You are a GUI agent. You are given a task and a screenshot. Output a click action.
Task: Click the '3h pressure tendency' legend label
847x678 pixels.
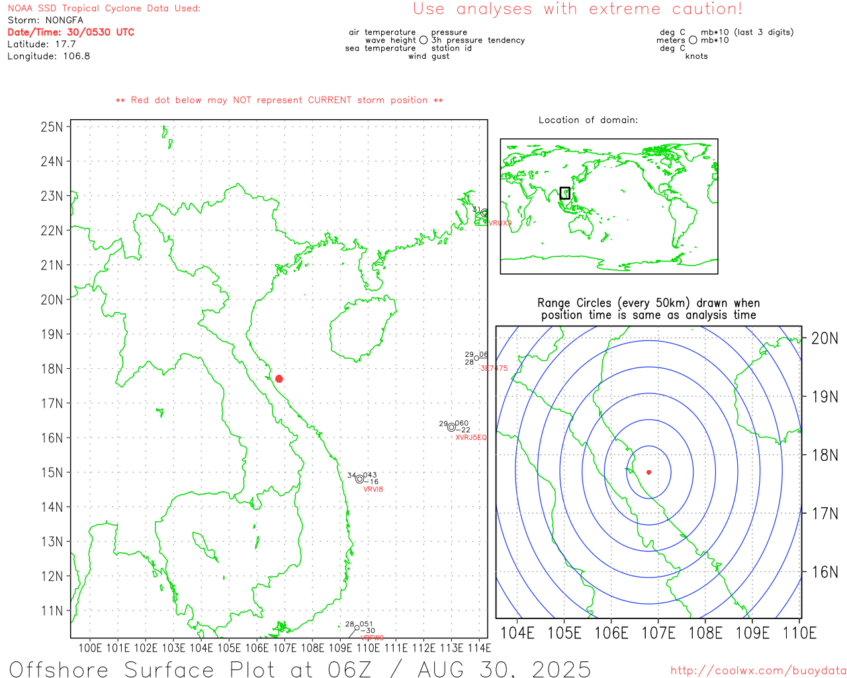pos(478,40)
